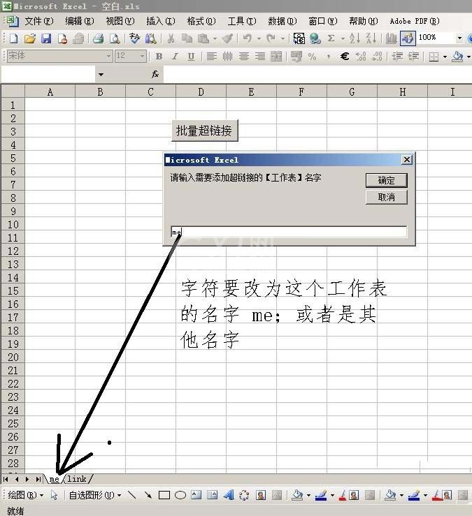
Task: Click Merge and Center icon
Action: (276, 57)
